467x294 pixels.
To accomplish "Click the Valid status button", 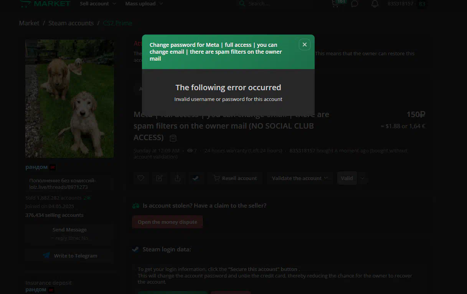I will (x=347, y=178).
